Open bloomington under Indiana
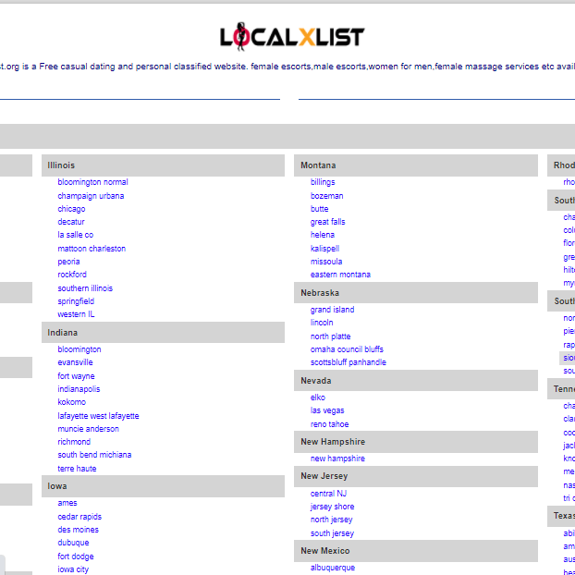The height and width of the screenshot is (575, 575). (80, 349)
